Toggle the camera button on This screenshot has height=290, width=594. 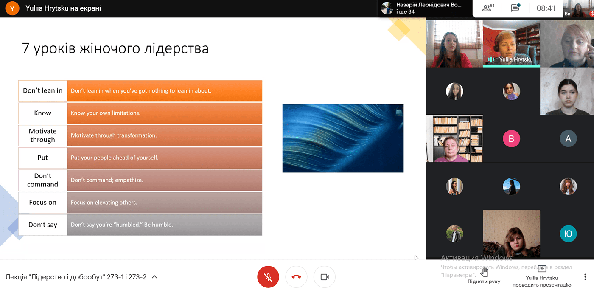(325, 277)
